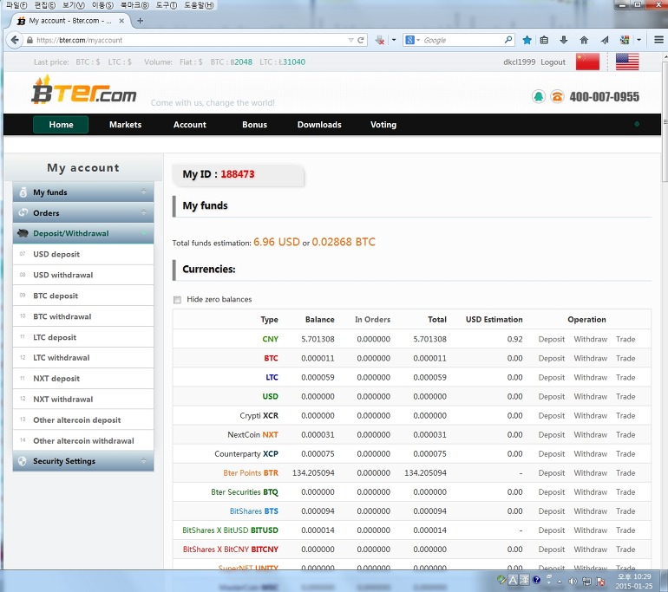Open new tab with plus icon

click(140, 21)
